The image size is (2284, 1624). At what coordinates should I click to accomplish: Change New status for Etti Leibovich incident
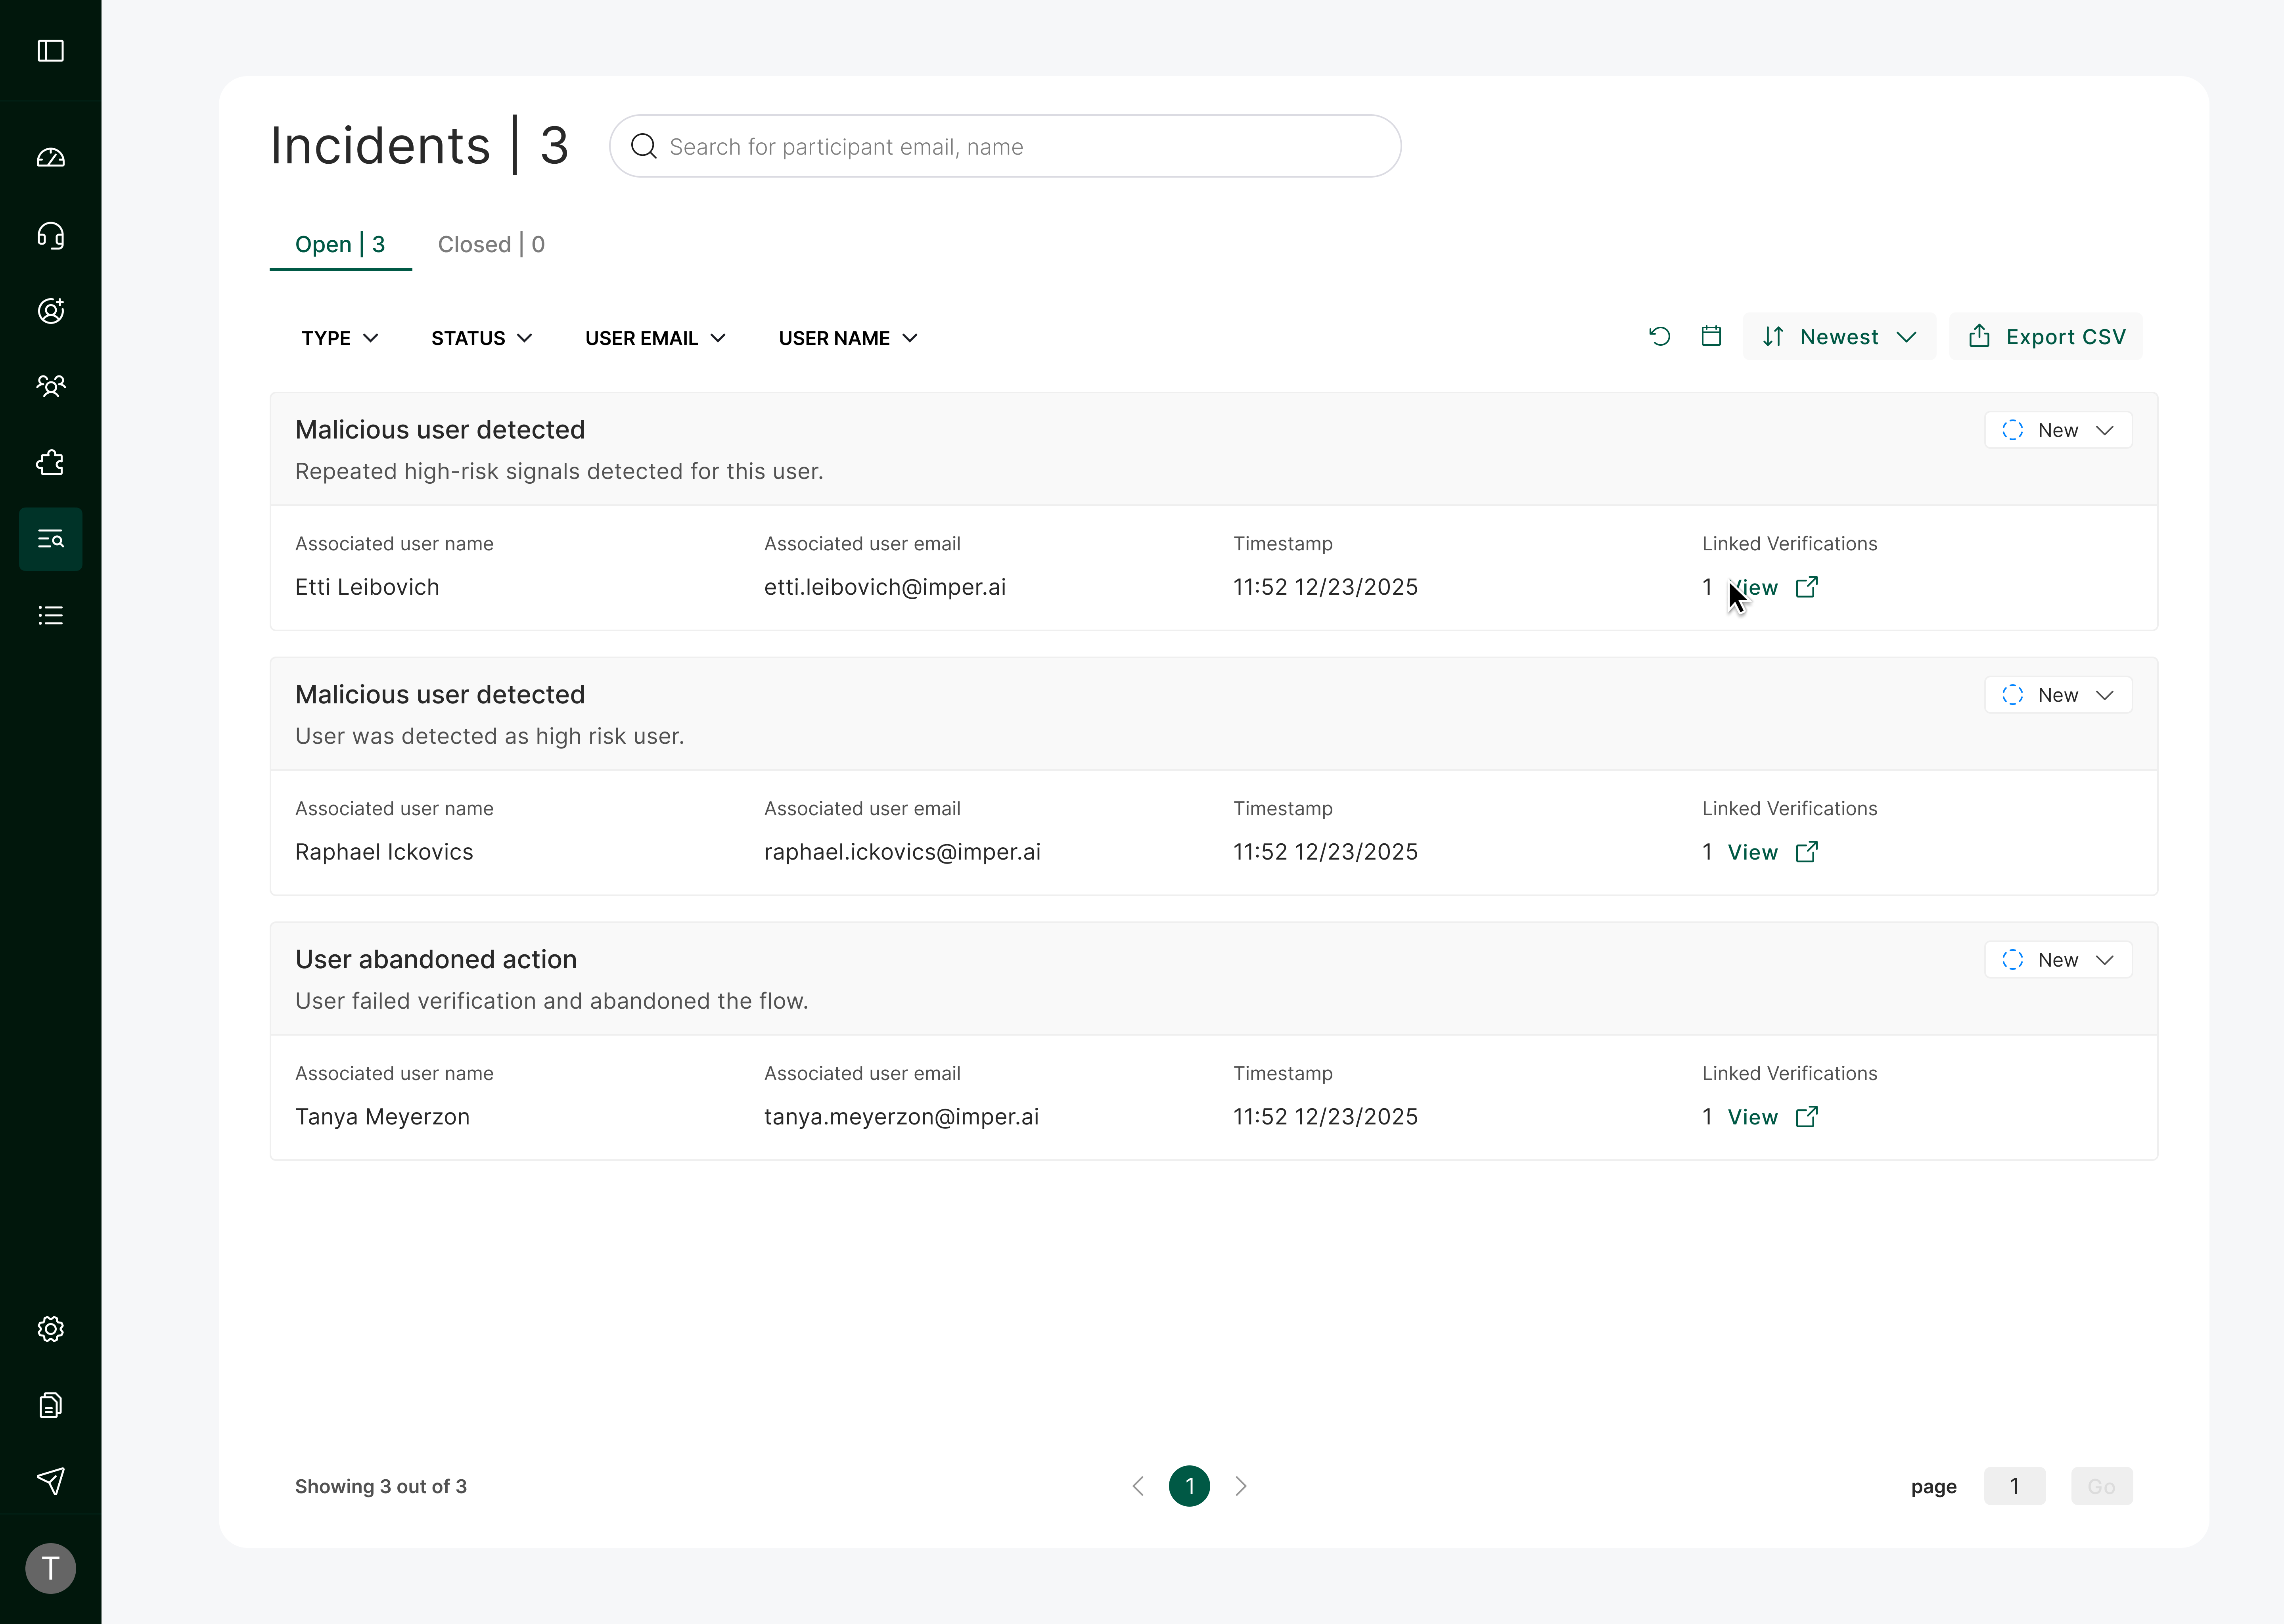coord(2058,430)
